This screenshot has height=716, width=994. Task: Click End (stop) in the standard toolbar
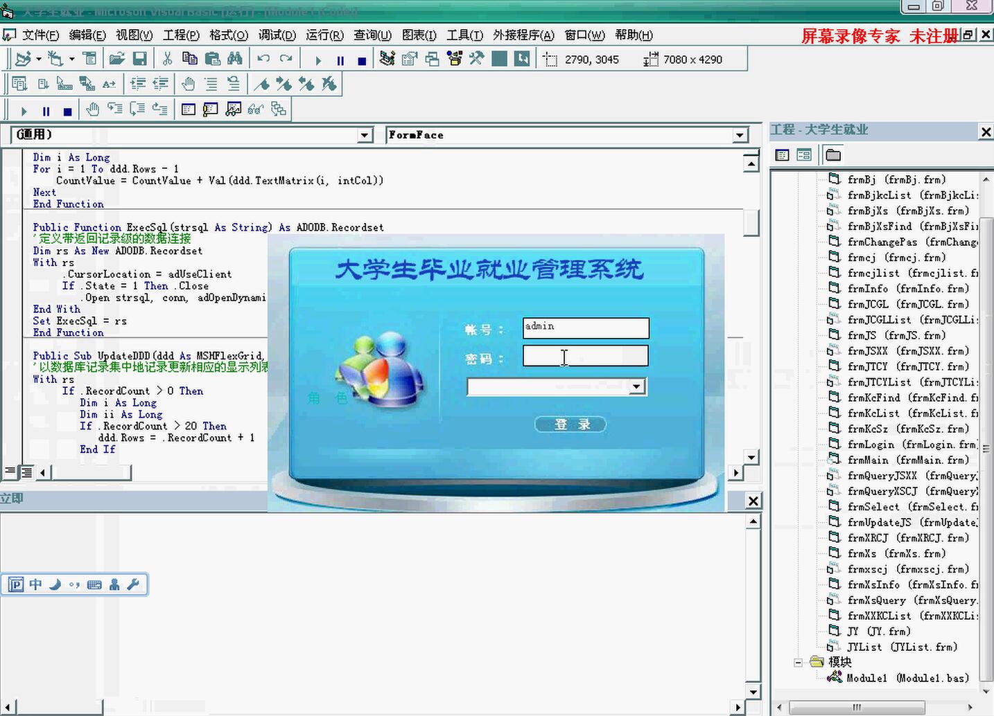pyautogui.click(x=362, y=60)
